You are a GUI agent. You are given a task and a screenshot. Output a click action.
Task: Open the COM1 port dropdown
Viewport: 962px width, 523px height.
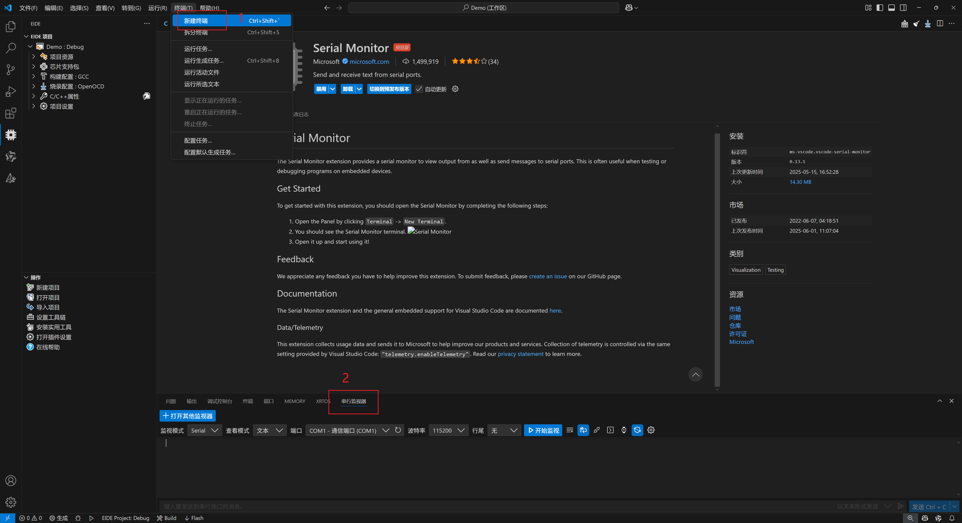[349, 430]
